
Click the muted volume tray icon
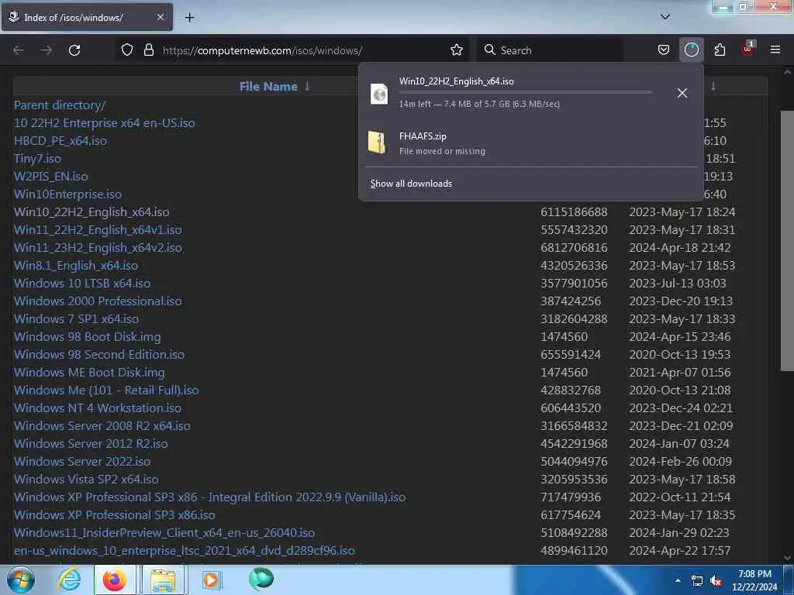716,581
